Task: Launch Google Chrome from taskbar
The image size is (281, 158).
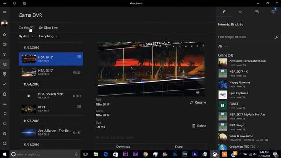Action: (145, 154)
